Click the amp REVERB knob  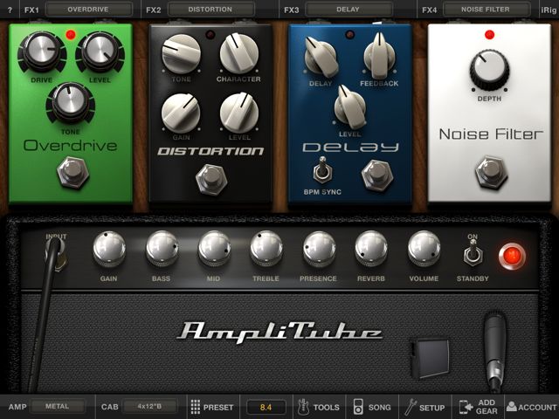tap(371, 248)
